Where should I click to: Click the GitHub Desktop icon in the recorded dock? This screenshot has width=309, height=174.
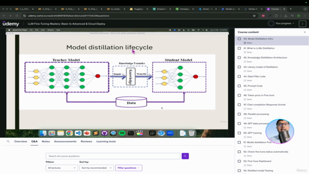(104, 133)
